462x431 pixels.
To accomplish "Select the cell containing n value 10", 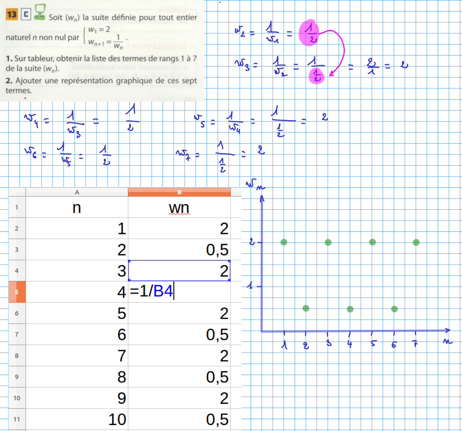I will 117,419.
